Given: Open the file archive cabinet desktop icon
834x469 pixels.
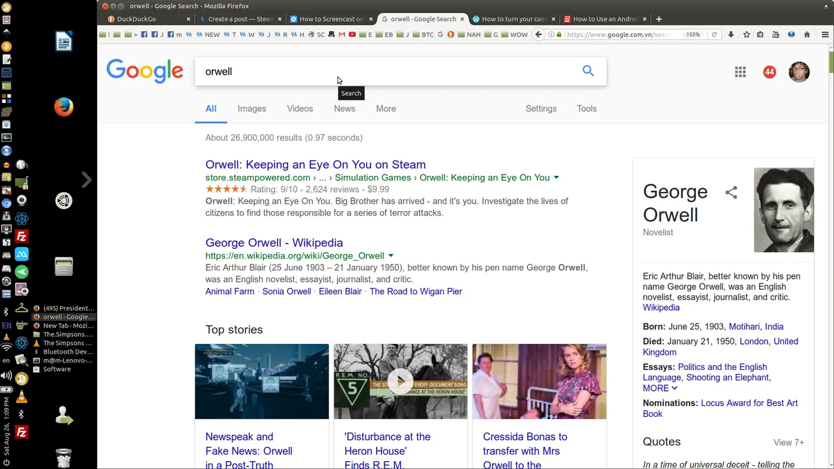Looking at the screenshot, I should pyautogui.click(x=64, y=266).
